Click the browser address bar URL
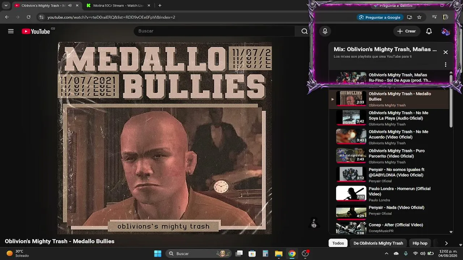 [x=111, y=17]
